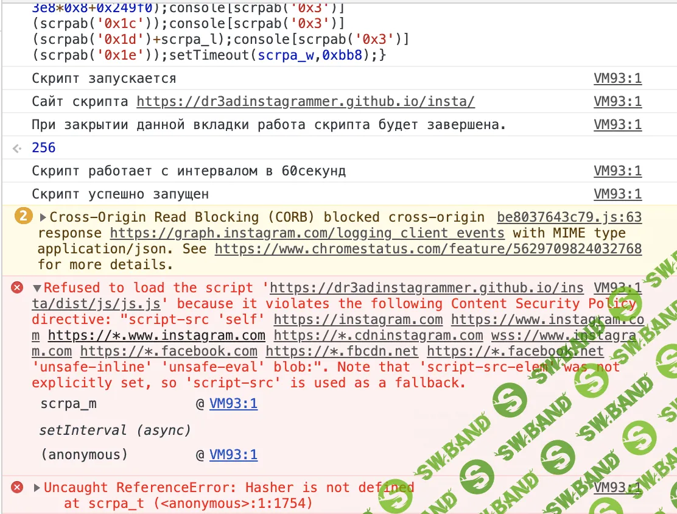
Task: Collapse the 'Refused to load the script' error
Action: point(37,288)
